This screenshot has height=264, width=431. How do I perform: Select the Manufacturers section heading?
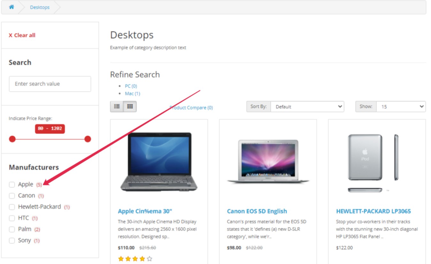click(x=34, y=167)
